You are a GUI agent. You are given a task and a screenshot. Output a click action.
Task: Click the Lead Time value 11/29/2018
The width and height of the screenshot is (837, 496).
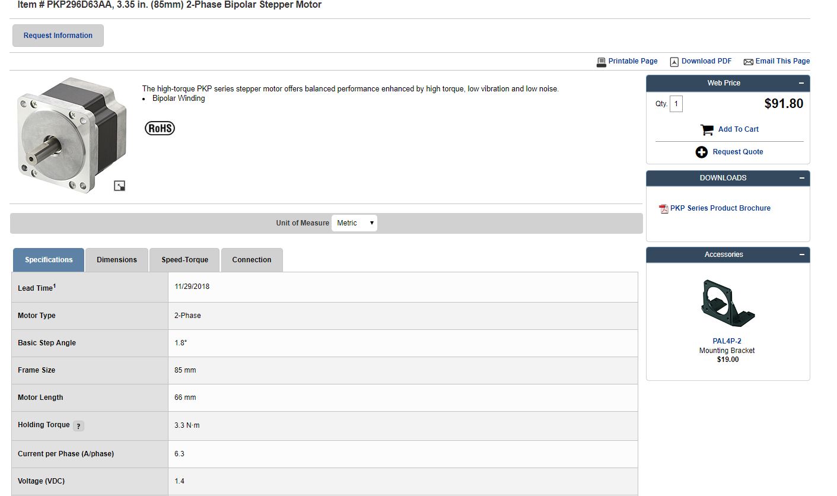(x=192, y=287)
